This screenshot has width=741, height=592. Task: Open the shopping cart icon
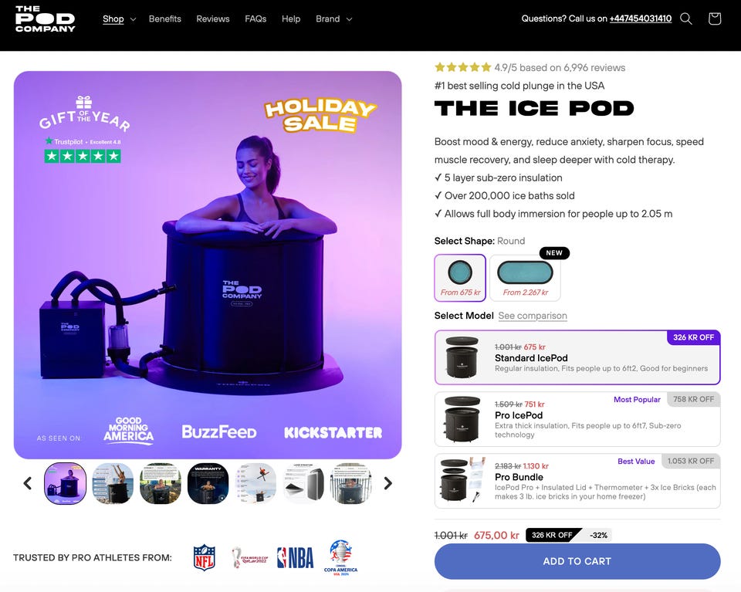tap(715, 19)
